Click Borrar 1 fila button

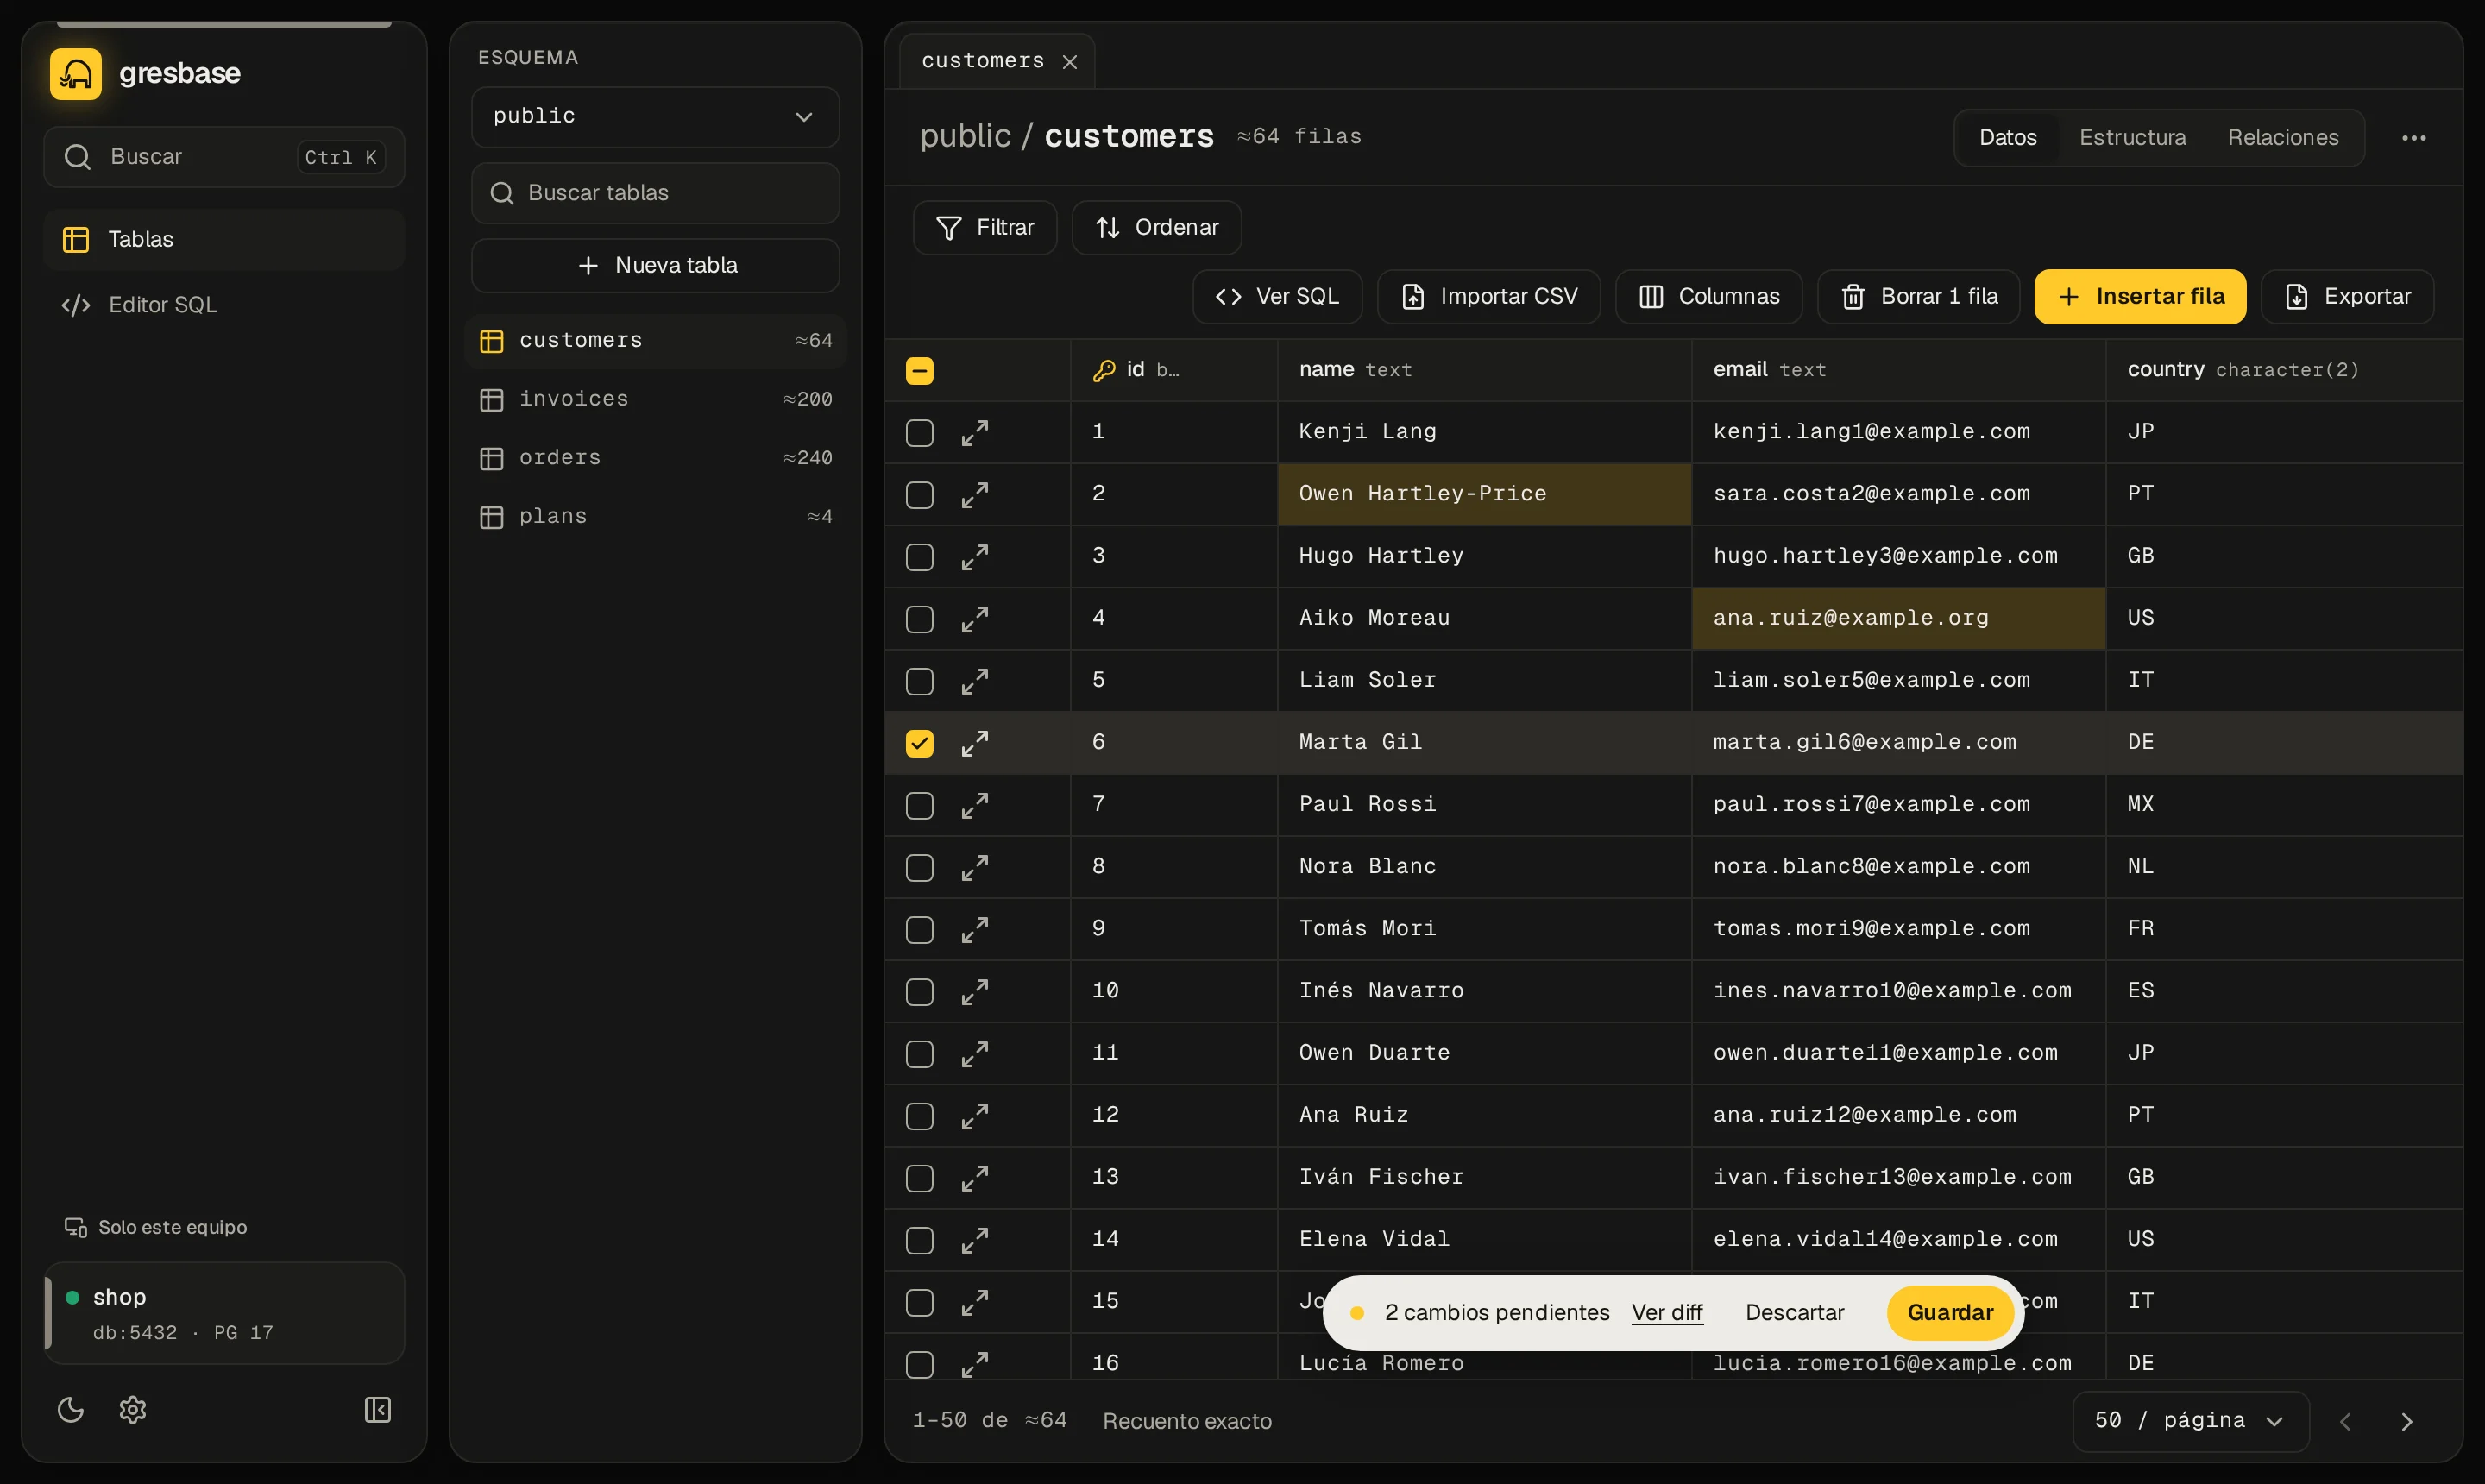[1919, 297]
